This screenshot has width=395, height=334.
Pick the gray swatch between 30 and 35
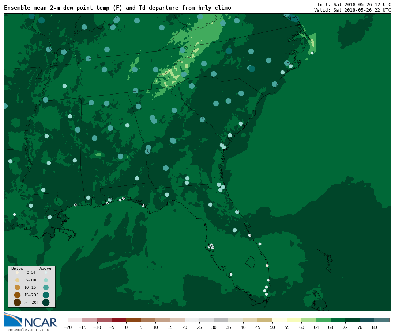pyautogui.click(x=221, y=320)
